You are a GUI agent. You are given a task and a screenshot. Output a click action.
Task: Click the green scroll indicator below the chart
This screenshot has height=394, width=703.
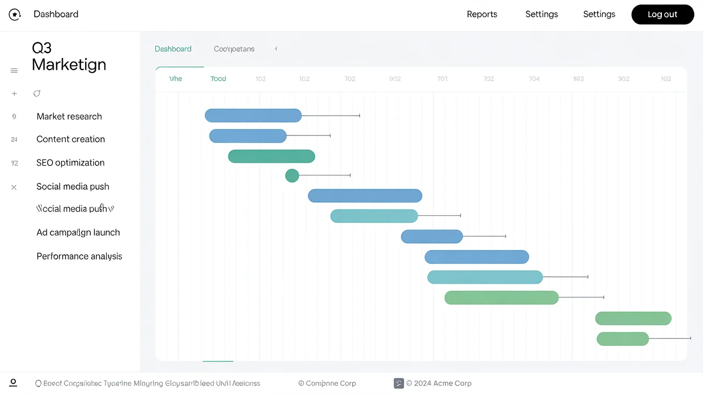tap(218, 361)
